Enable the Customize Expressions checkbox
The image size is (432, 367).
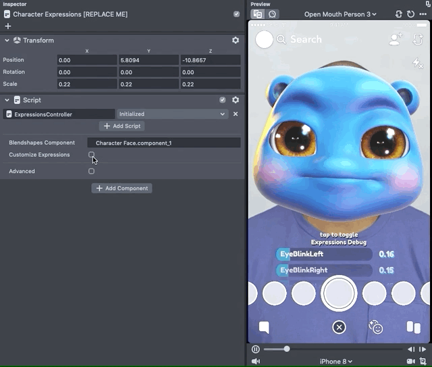coord(91,155)
